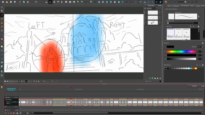Select the Solid Brush 2 preset
Screen dimensions: 205x115
(179, 32)
